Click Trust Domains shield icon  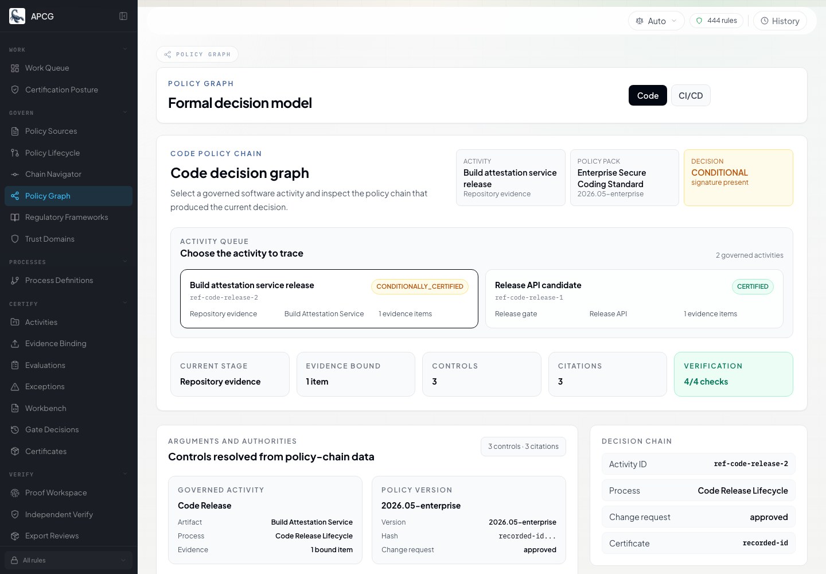pos(15,239)
